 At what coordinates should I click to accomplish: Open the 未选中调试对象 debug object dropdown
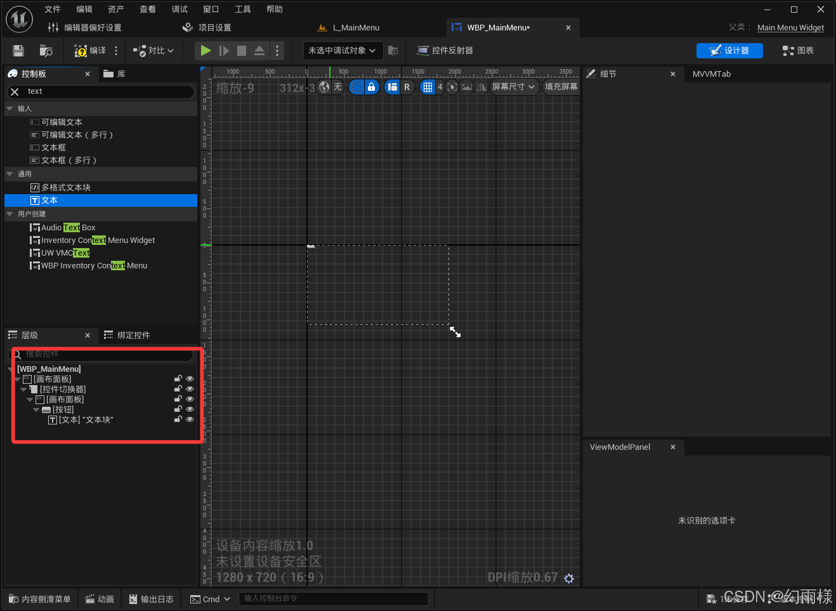pos(343,51)
